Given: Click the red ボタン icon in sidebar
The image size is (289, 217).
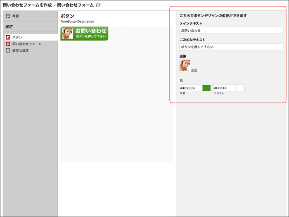Looking at the screenshot, I should point(8,37).
